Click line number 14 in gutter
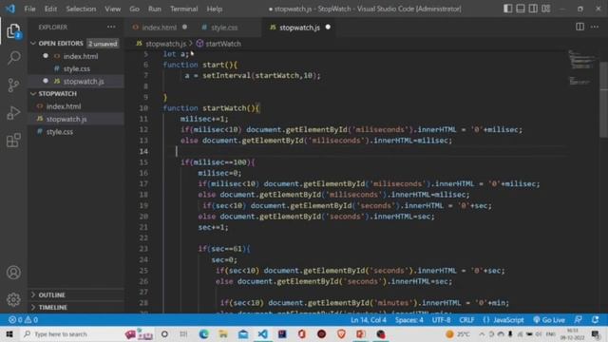The image size is (608, 342). point(143,151)
